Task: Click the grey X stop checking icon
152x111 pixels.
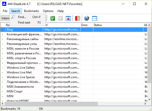Action: (x=60, y=18)
